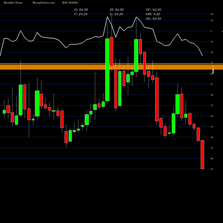Select the 36 price axis label

pos(212,137)
